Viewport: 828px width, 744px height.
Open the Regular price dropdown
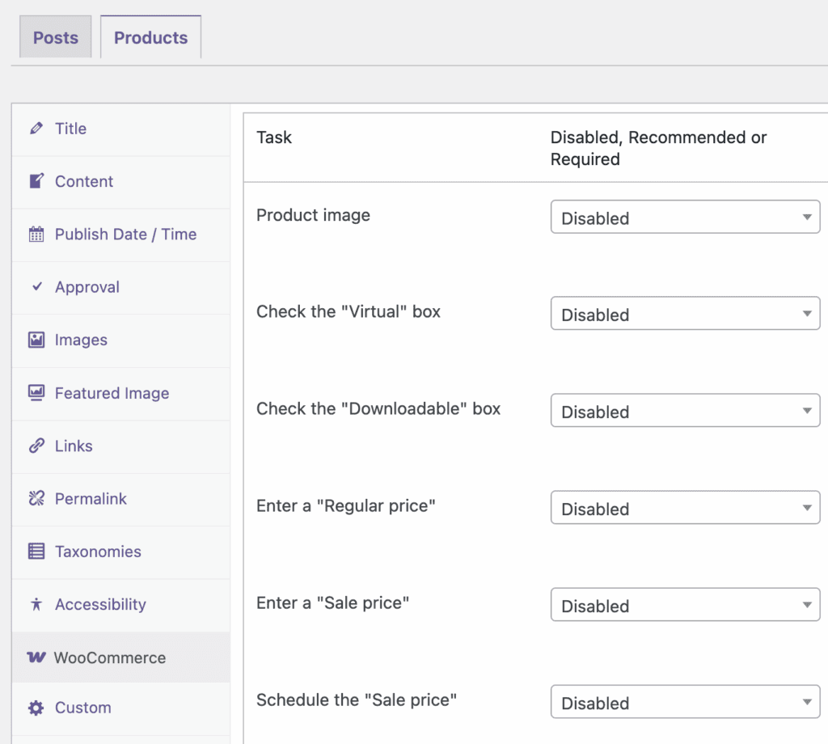click(685, 508)
